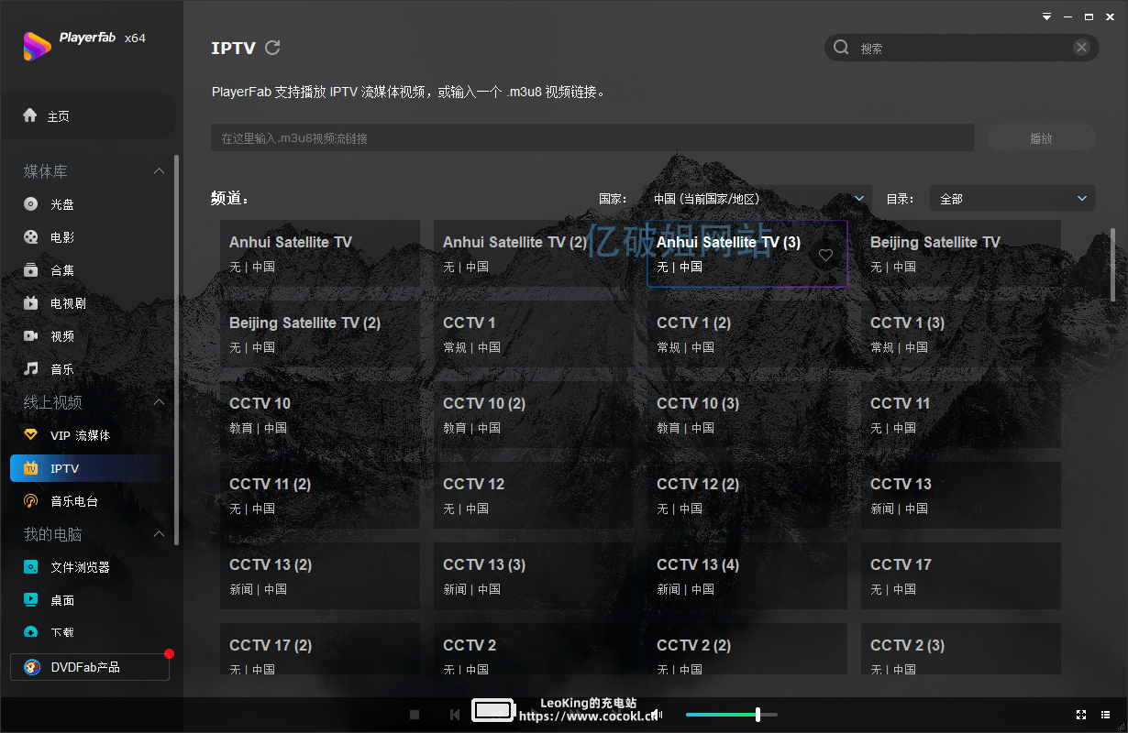The height and width of the screenshot is (733, 1128).
Task: Open Anhui Satellite TV channel
Action: (320, 253)
